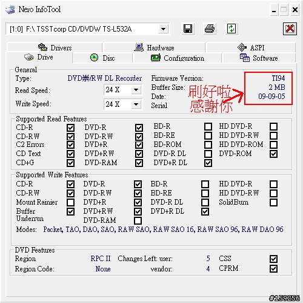Select the Drive tab
This screenshot has height=303, width=303.
point(39,57)
